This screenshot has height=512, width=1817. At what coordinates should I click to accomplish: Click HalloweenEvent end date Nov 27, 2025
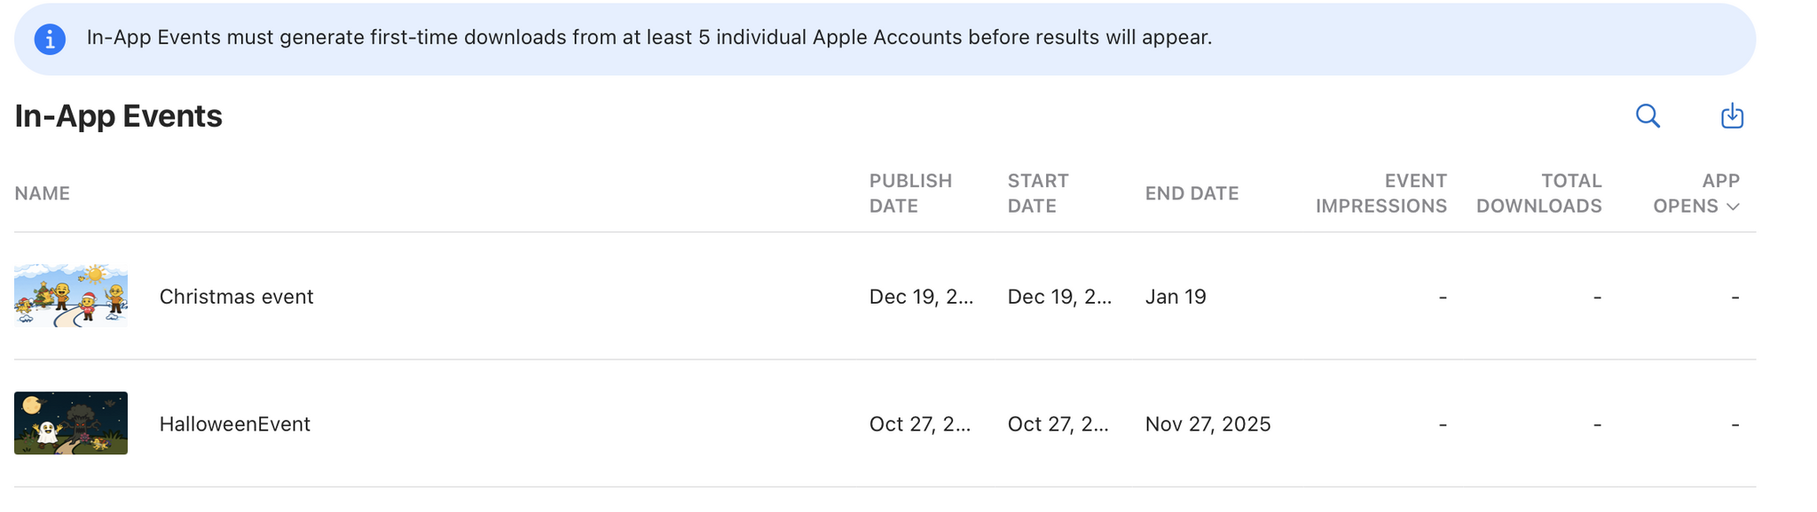pos(1207,424)
